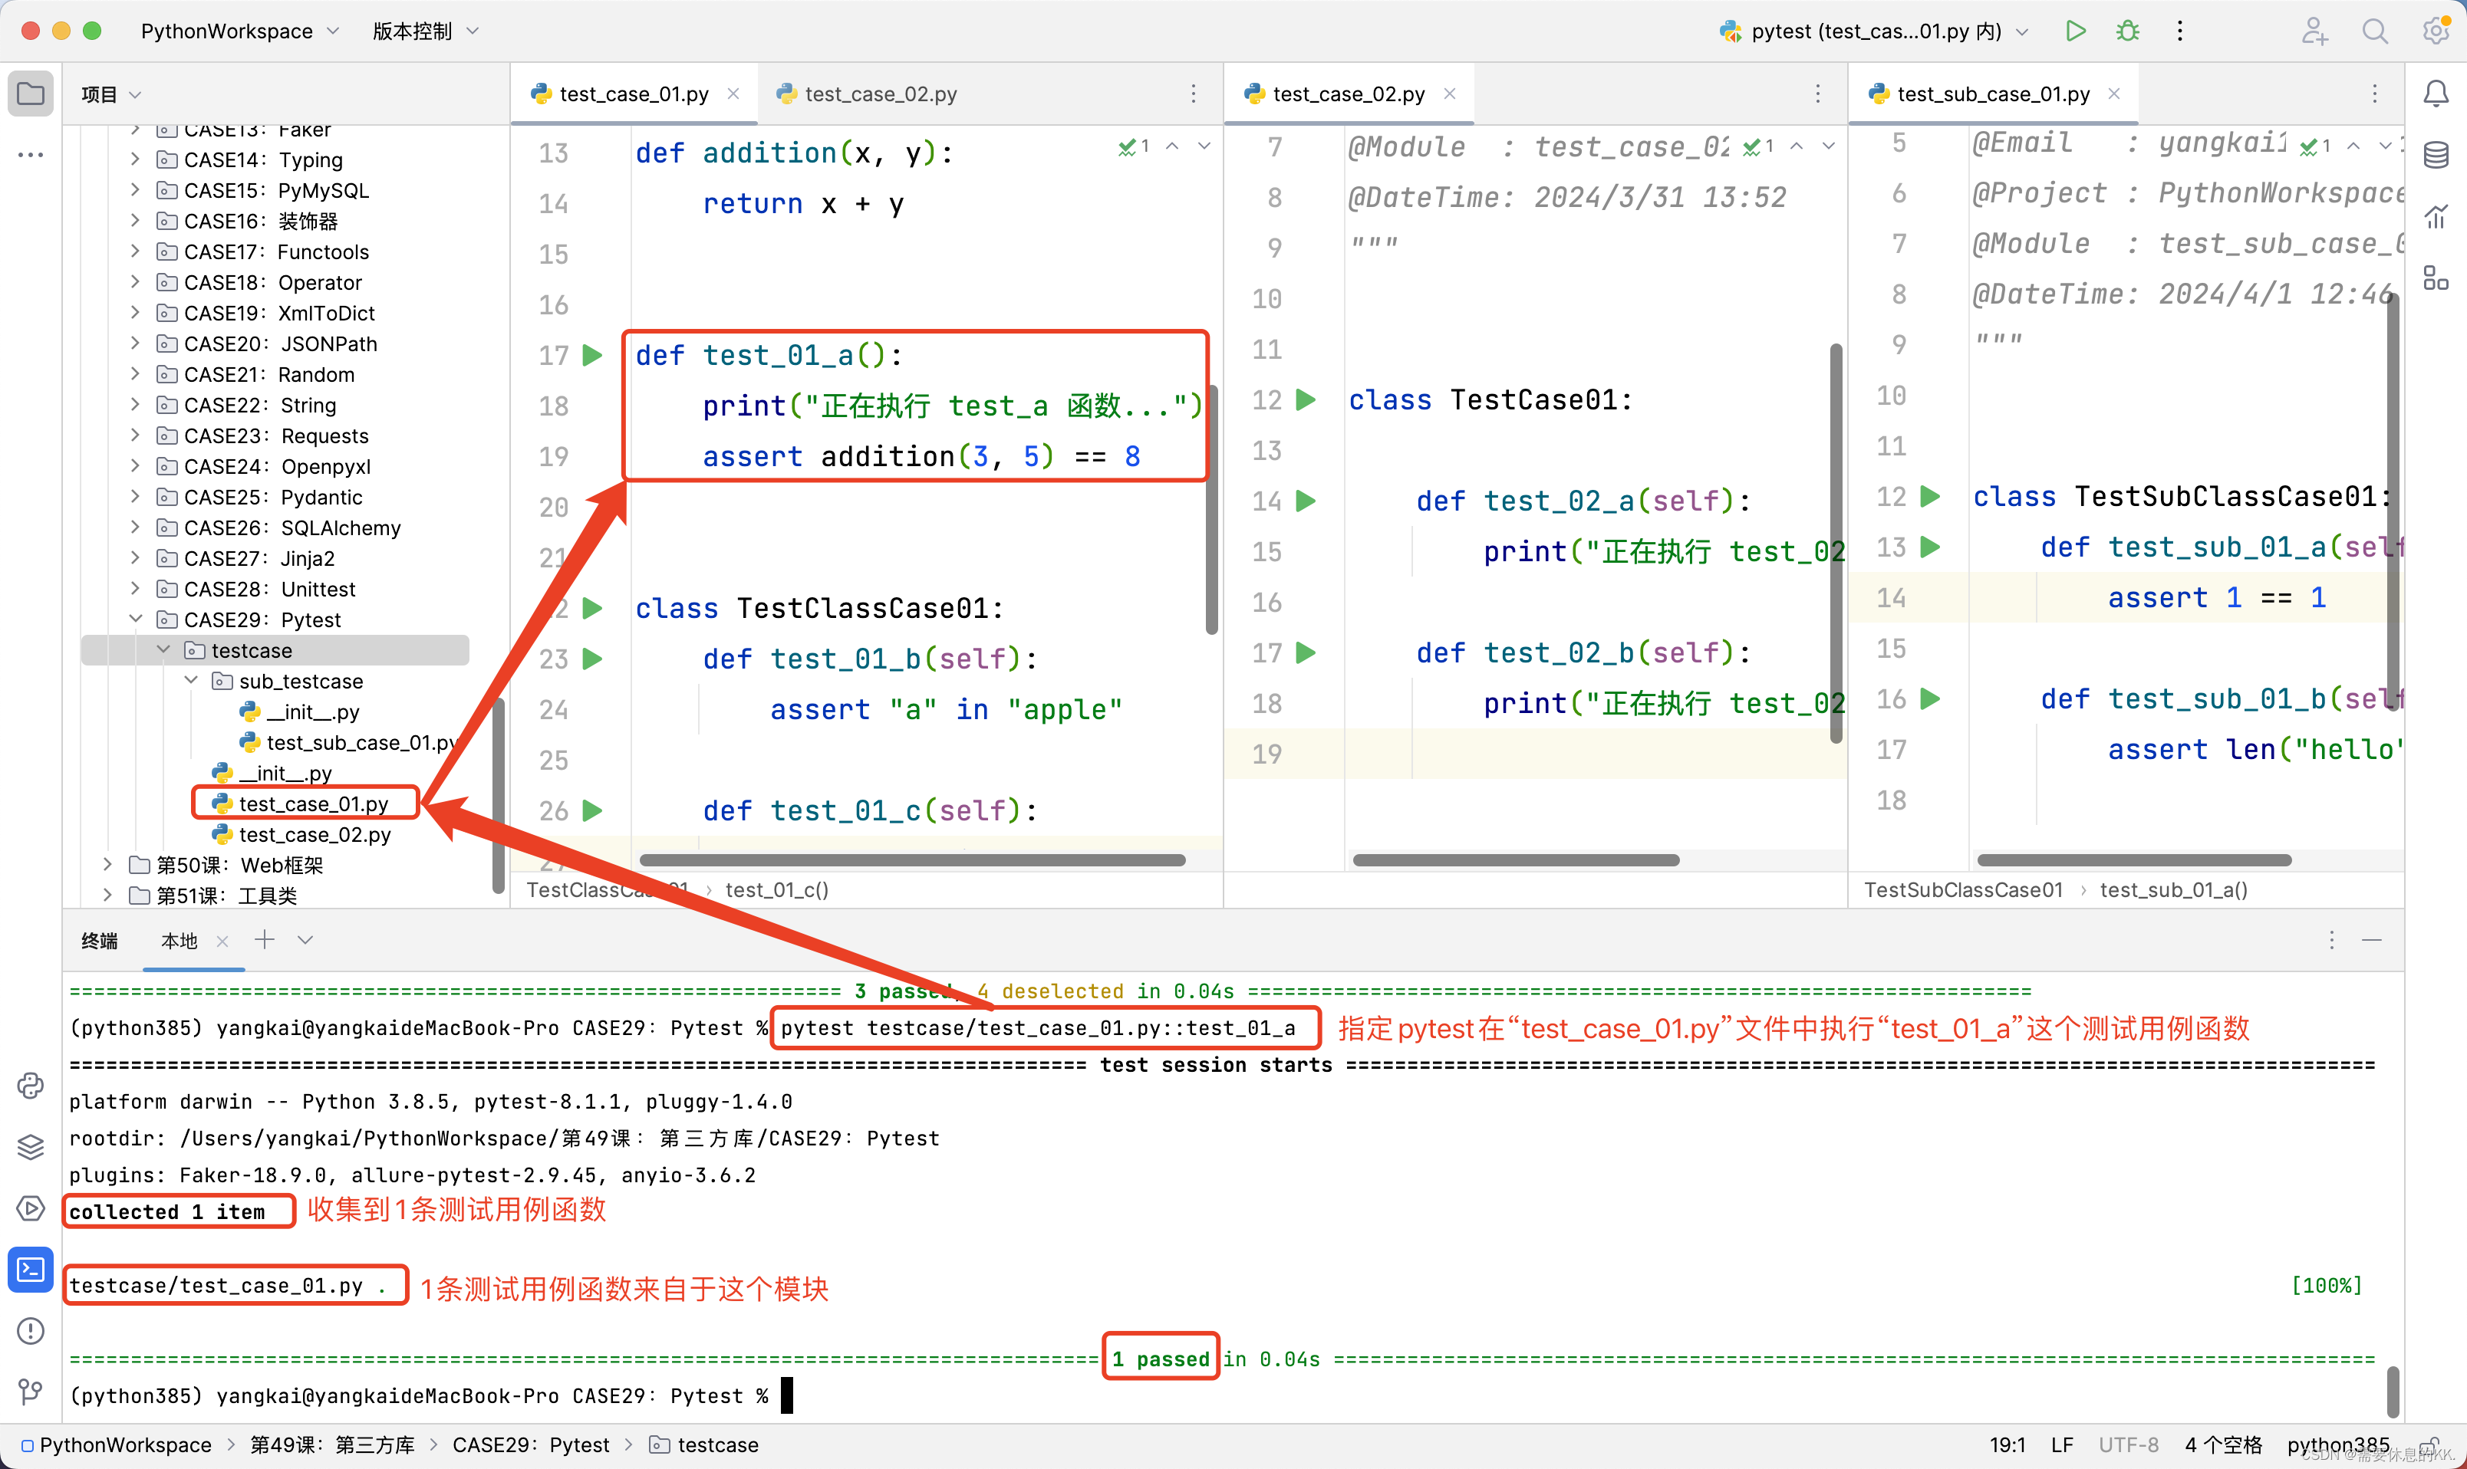Toggle the Terminal tool window icon
This screenshot has width=2467, height=1469.
pos(31,1269)
